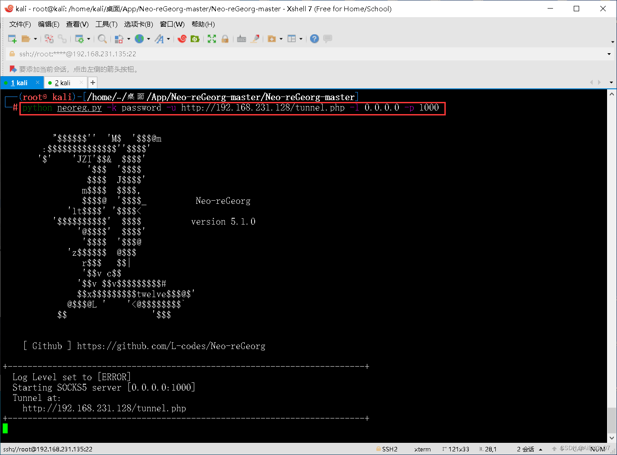617x455 pixels.
Task: Click the 121x33 terminal size indicator
Action: tap(456, 449)
